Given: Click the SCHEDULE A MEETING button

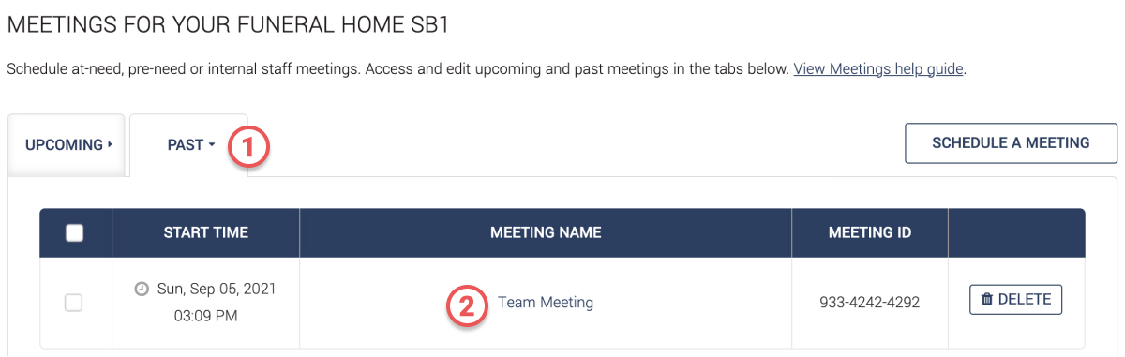Looking at the screenshot, I should click(x=1011, y=143).
